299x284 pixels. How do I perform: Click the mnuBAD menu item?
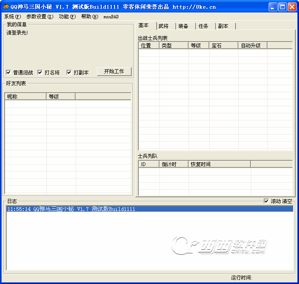tap(111, 17)
